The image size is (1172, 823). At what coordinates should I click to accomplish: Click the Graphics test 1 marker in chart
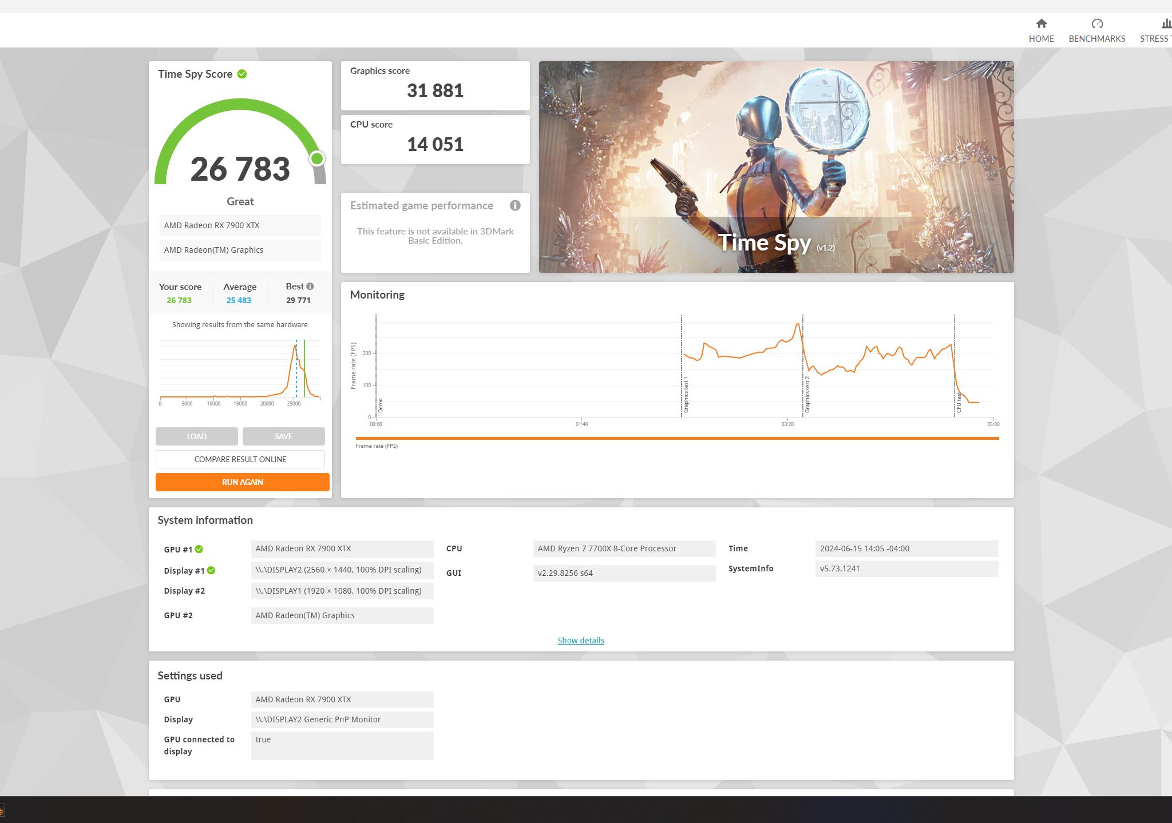pos(686,395)
